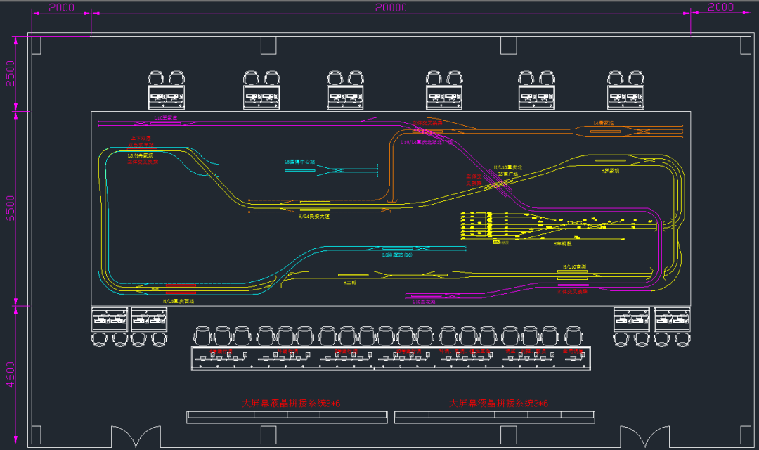Click the top-right 2000 dimension text

click(x=720, y=7)
